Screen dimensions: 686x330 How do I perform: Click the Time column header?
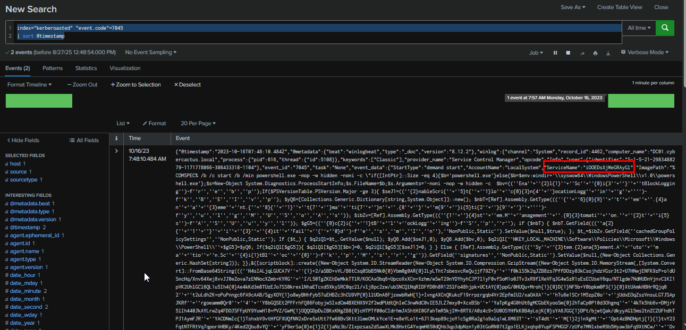tap(135, 138)
